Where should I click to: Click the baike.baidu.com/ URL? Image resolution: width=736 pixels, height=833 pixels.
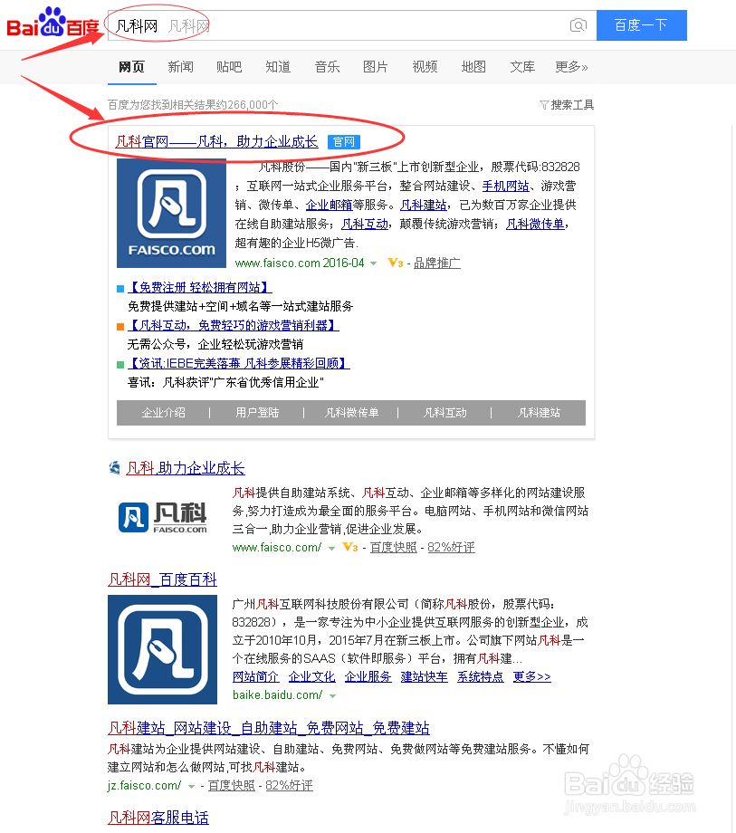click(x=278, y=694)
